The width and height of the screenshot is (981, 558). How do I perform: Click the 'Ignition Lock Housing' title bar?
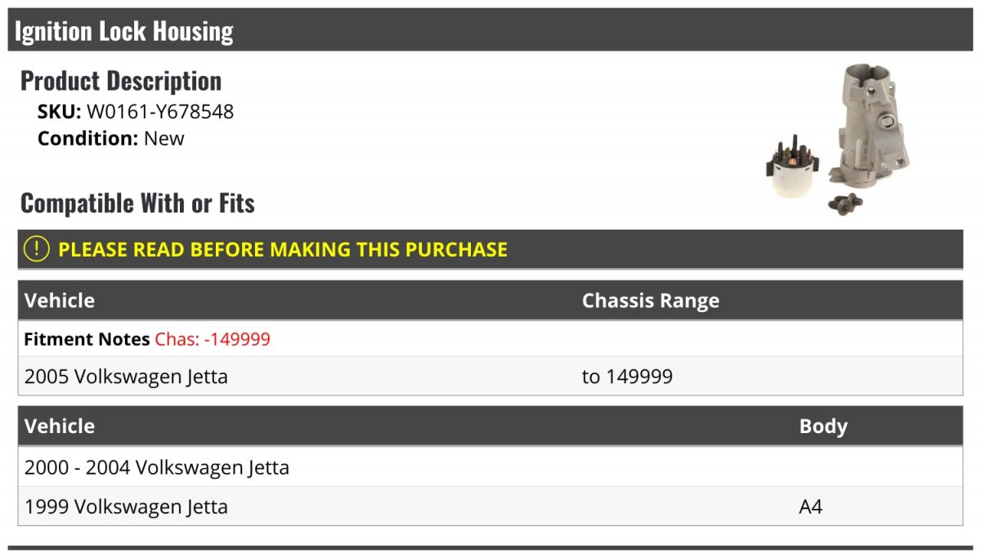coord(124,31)
